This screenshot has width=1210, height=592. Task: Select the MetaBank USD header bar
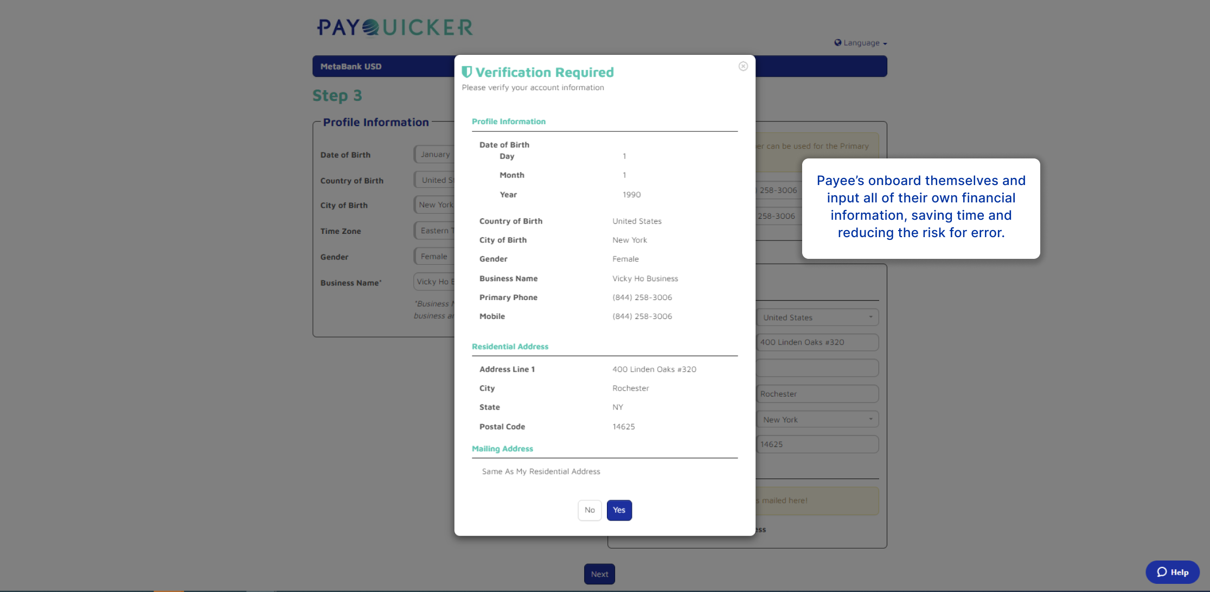[383, 66]
